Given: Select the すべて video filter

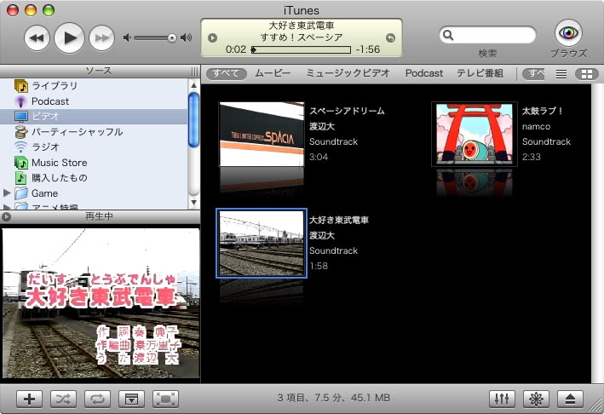Looking at the screenshot, I should (226, 73).
